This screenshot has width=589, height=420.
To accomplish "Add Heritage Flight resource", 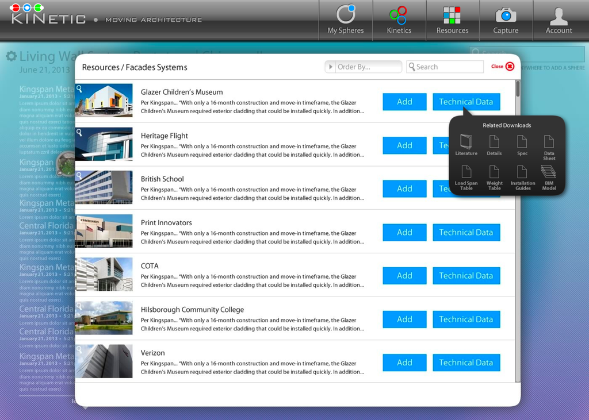I will pos(404,145).
